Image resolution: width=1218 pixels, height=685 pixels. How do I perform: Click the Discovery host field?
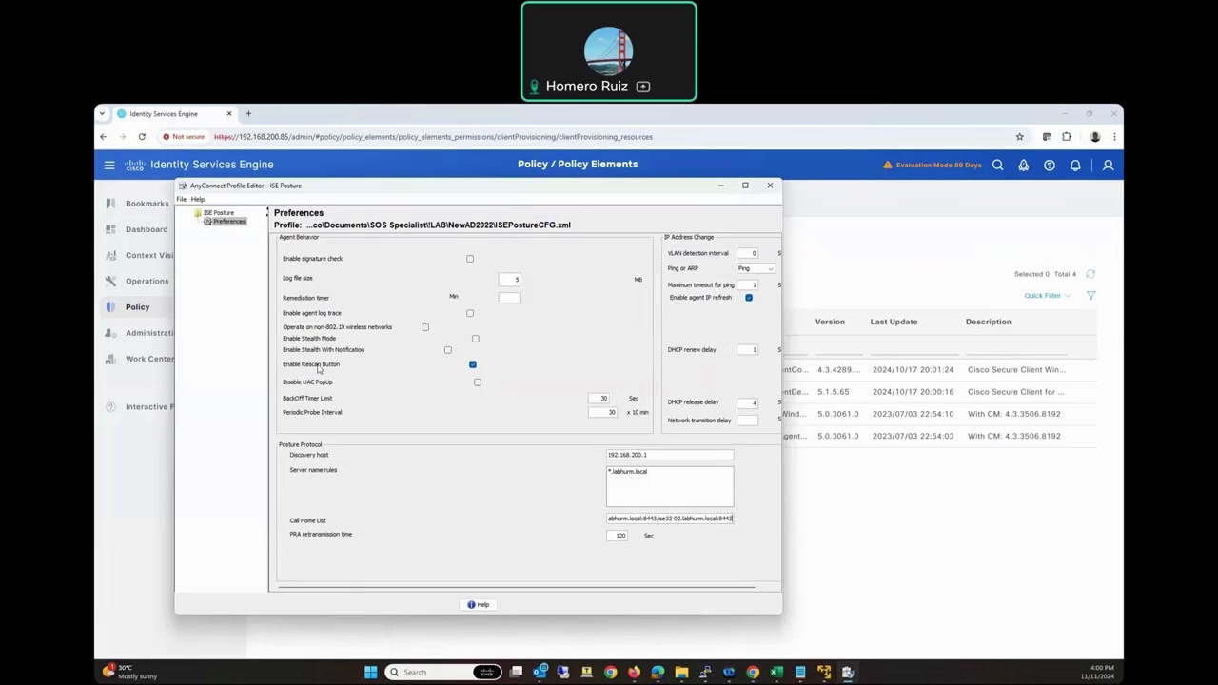click(x=670, y=455)
